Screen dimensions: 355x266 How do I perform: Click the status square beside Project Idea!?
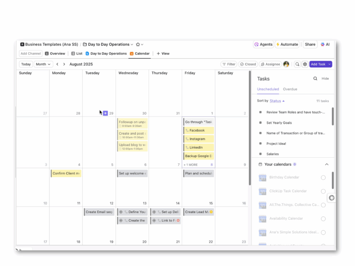(x=260, y=143)
